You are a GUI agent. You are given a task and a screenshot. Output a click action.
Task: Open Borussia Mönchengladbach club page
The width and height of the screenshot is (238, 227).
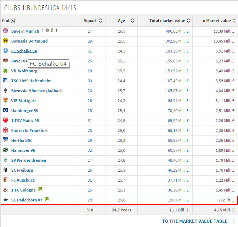tap(37, 91)
